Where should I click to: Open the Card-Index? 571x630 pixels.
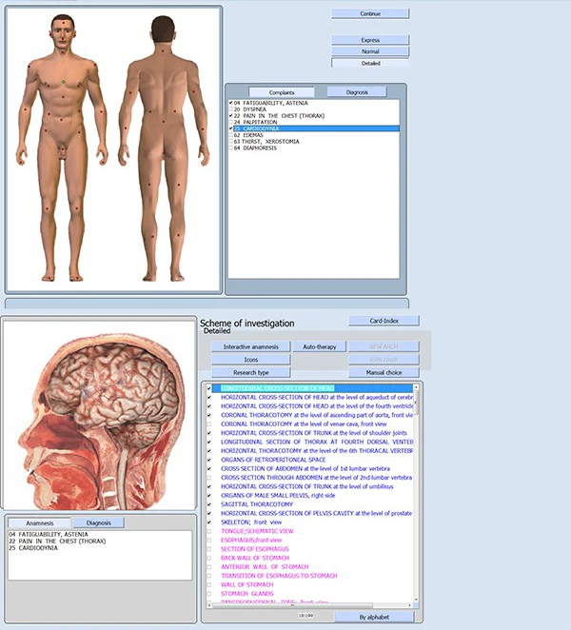pos(384,321)
